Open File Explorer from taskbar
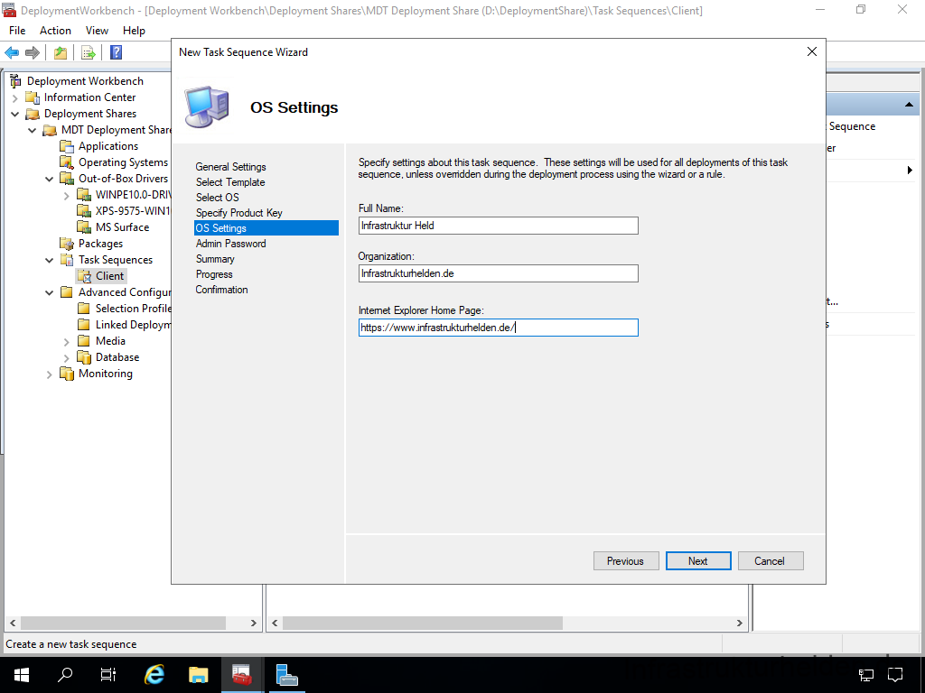Viewport: 925px width, 693px height. [x=198, y=675]
